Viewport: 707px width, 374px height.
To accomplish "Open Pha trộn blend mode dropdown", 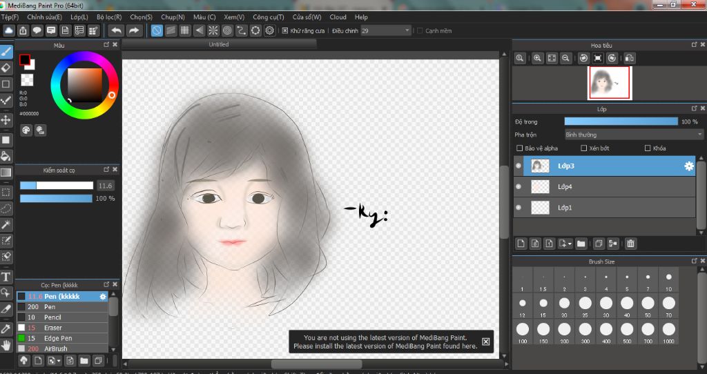I will point(634,135).
